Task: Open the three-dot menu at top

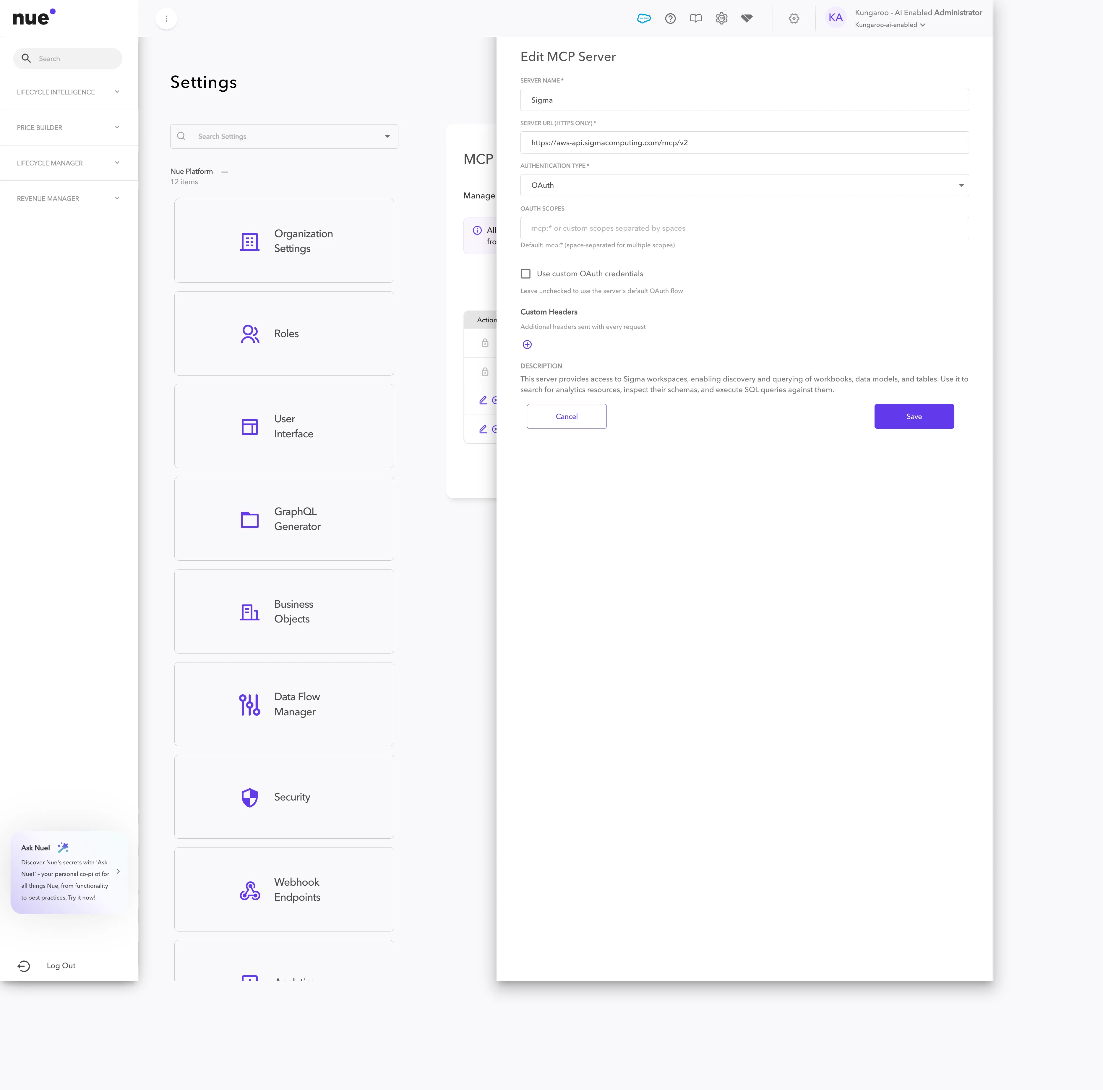Action: [166, 18]
